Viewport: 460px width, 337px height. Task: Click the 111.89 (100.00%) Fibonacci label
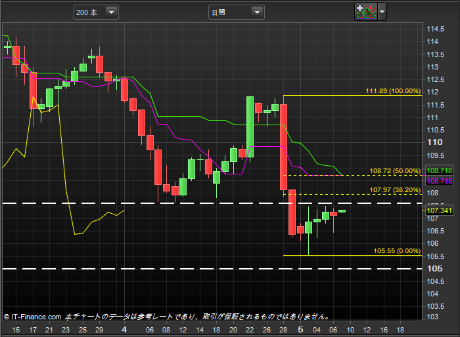(393, 91)
